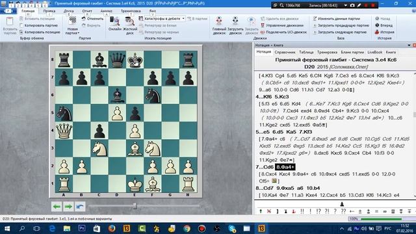Click the New game chessboard icon
Viewport: 416px width, 234px height.
point(72,20)
